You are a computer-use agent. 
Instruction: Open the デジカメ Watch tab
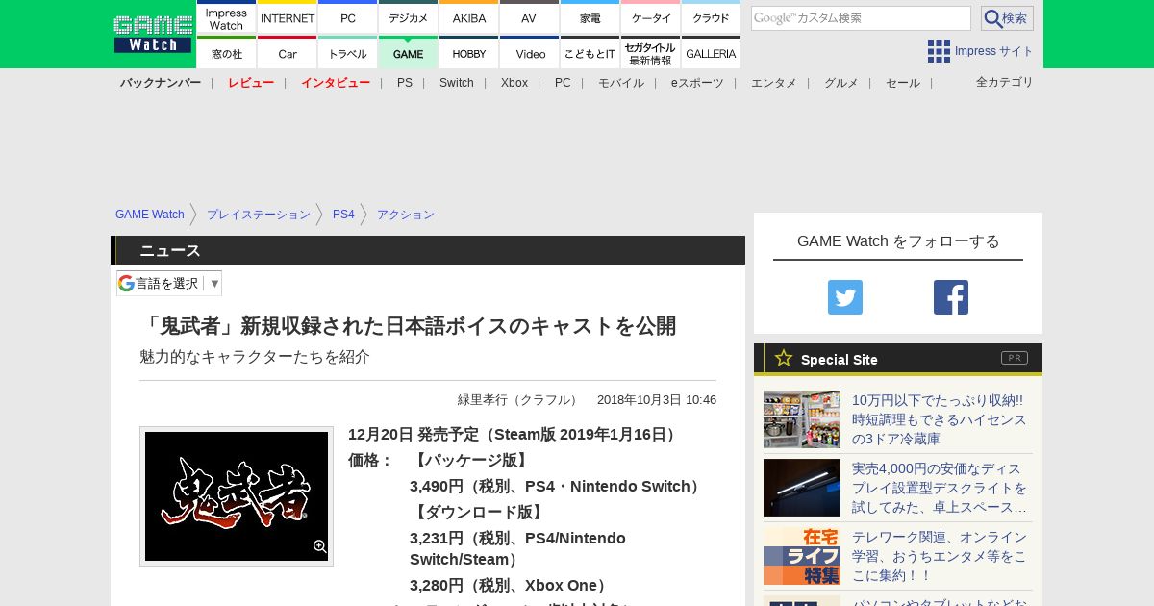(408, 17)
